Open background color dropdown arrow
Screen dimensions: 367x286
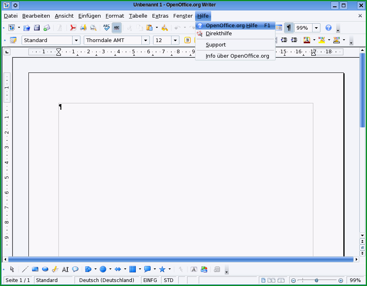(344, 40)
